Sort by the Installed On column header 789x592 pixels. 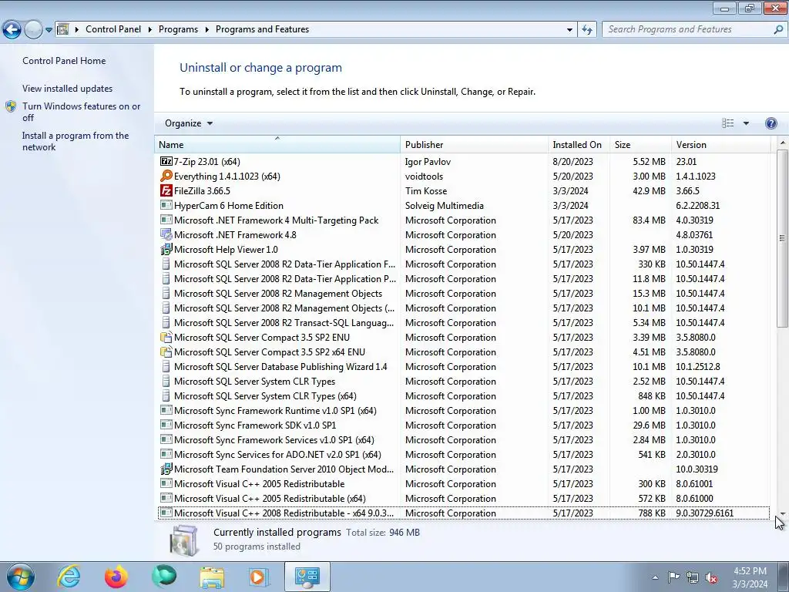tap(579, 144)
